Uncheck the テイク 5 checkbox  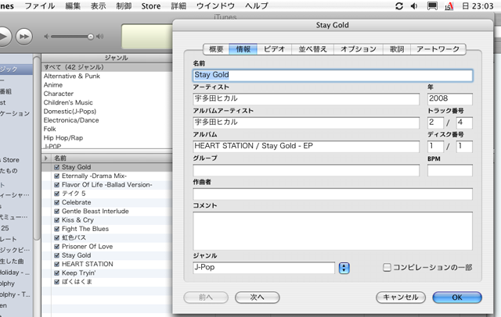tap(57, 194)
